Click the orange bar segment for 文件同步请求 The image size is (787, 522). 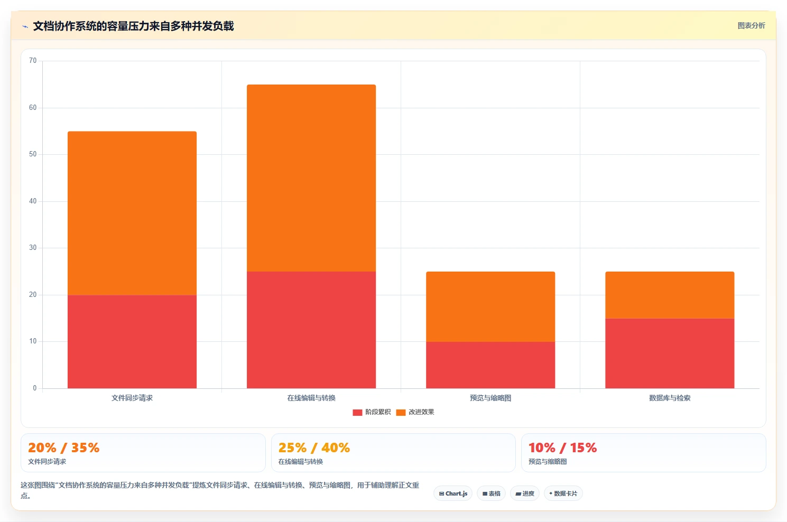pyautogui.click(x=132, y=213)
